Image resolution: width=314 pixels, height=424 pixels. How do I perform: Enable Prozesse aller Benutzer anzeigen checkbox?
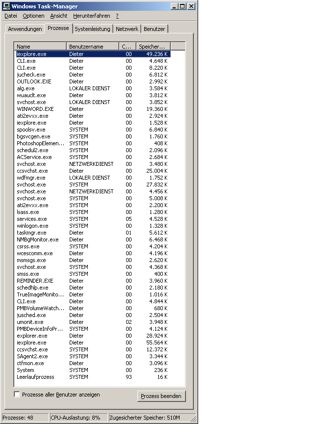click(17, 395)
